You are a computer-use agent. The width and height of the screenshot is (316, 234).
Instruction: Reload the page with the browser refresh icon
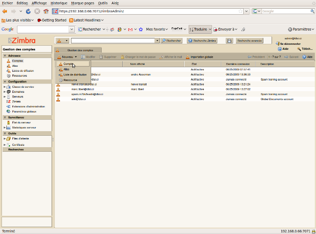[x=28, y=11]
